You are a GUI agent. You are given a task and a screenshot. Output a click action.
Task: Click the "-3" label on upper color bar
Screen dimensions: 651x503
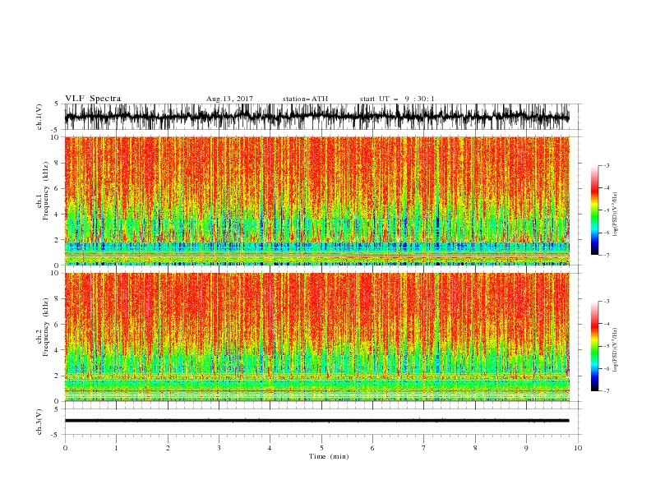coord(606,165)
